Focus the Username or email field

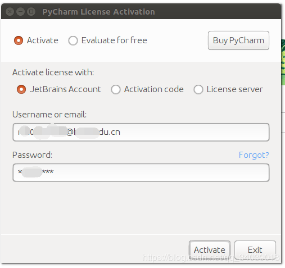pos(141,132)
